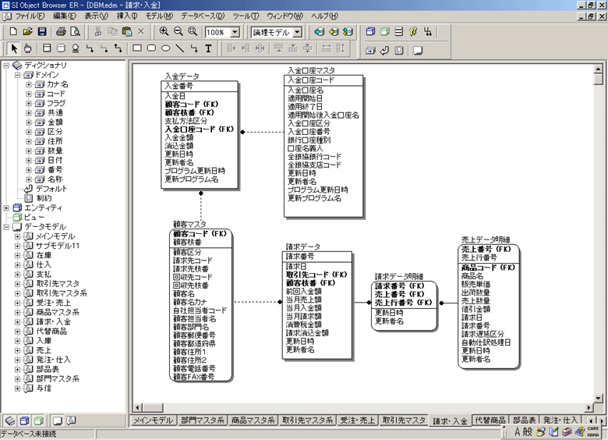The image size is (608, 440).
Task: Click the diagram horizontal scroll left arrow
Action: [138, 408]
